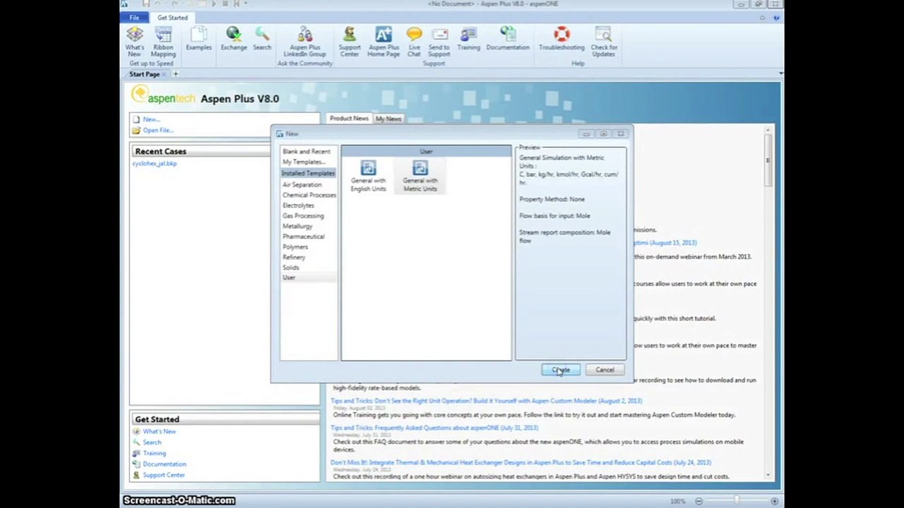Click the Create button
The width and height of the screenshot is (904, 508).
click(x=561, y=370)
